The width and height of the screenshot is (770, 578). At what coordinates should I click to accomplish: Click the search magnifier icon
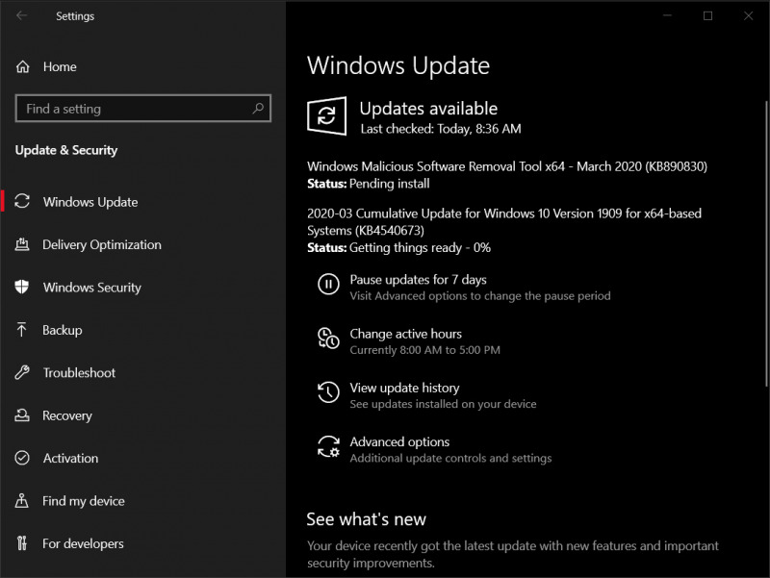coord(258,109)
